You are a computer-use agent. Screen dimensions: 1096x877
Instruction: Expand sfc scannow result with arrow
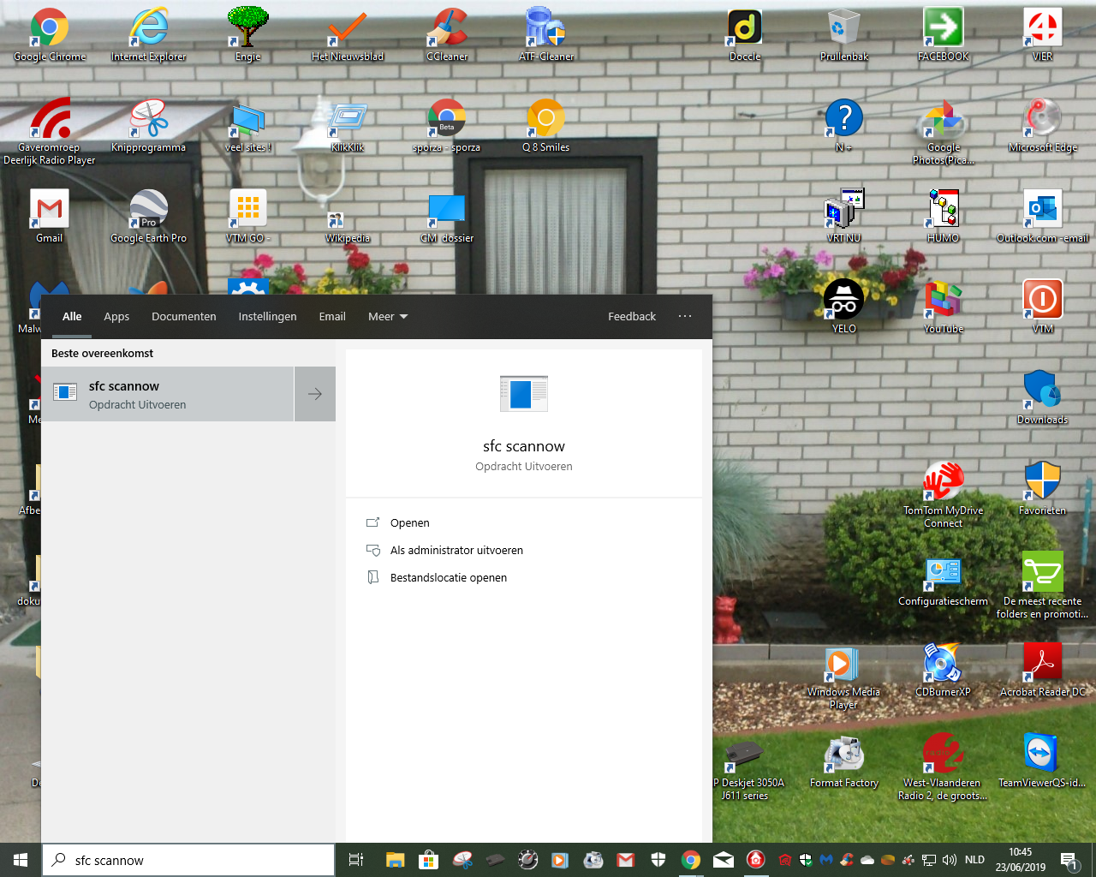coord(315,394)
